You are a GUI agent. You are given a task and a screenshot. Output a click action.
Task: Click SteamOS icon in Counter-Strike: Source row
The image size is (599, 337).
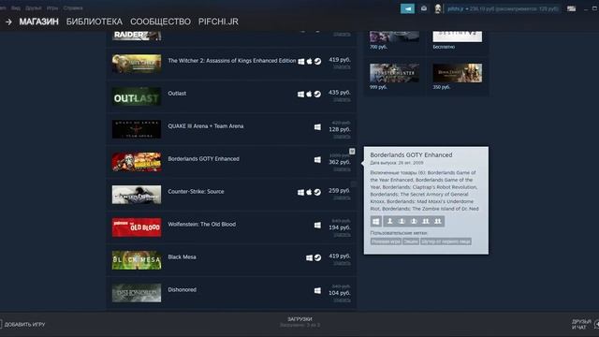[317, 192]
